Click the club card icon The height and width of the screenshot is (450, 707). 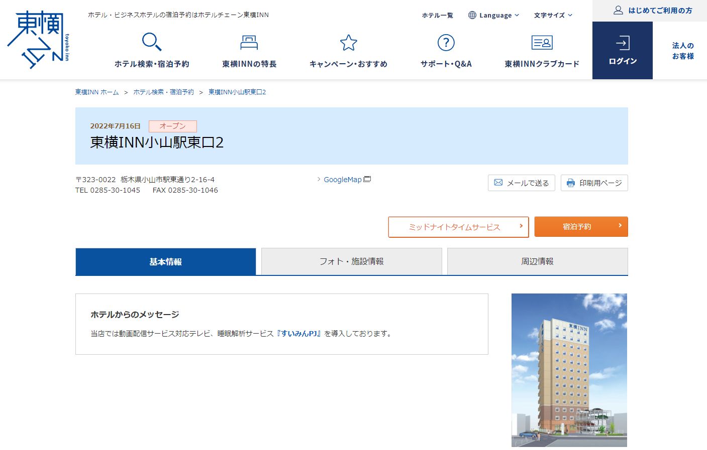click(542, 43)
